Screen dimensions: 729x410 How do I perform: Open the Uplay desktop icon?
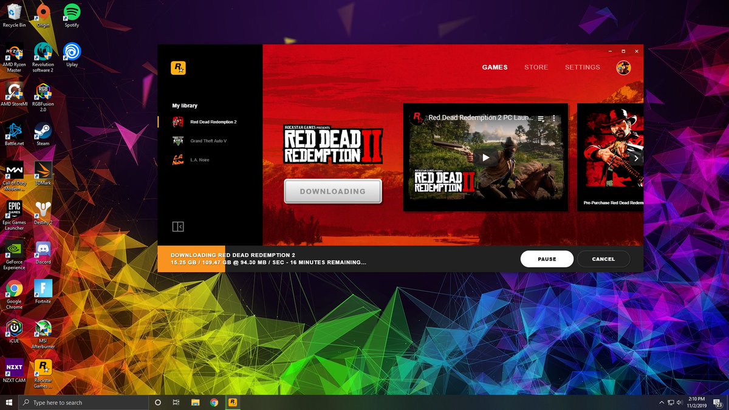click(x=72, y=55)
